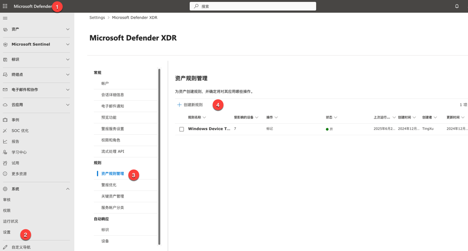Open the 受影响的设备 column dropdown
This screenshot has height=251, width=468.
coord(257,117)
